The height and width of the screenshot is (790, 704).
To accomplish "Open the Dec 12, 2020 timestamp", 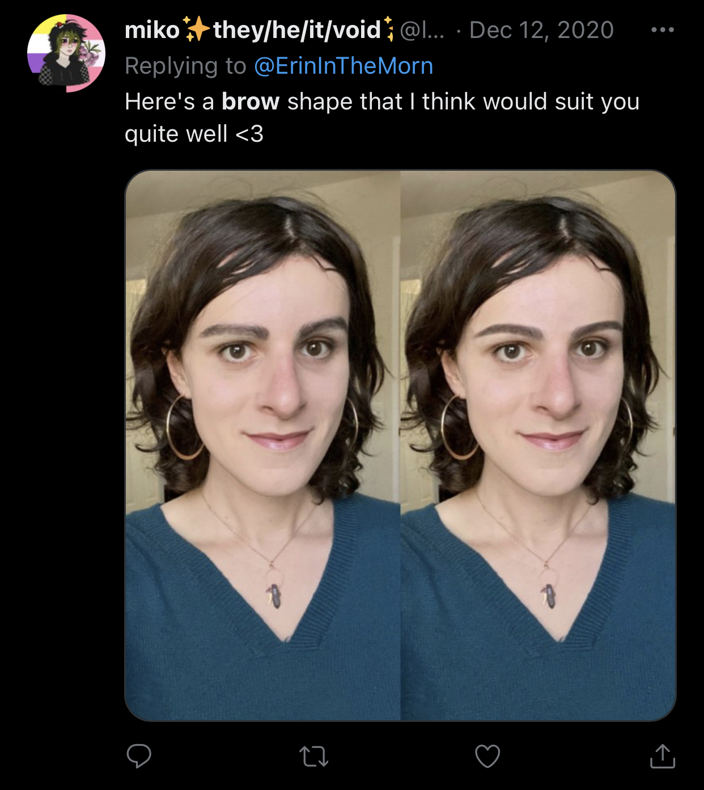I will point(541,30).
